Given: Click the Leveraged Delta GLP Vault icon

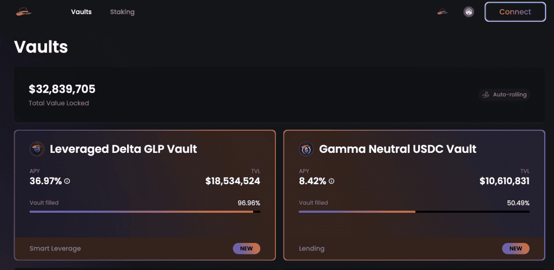Looking at the screenshot, I should point(37,149).
